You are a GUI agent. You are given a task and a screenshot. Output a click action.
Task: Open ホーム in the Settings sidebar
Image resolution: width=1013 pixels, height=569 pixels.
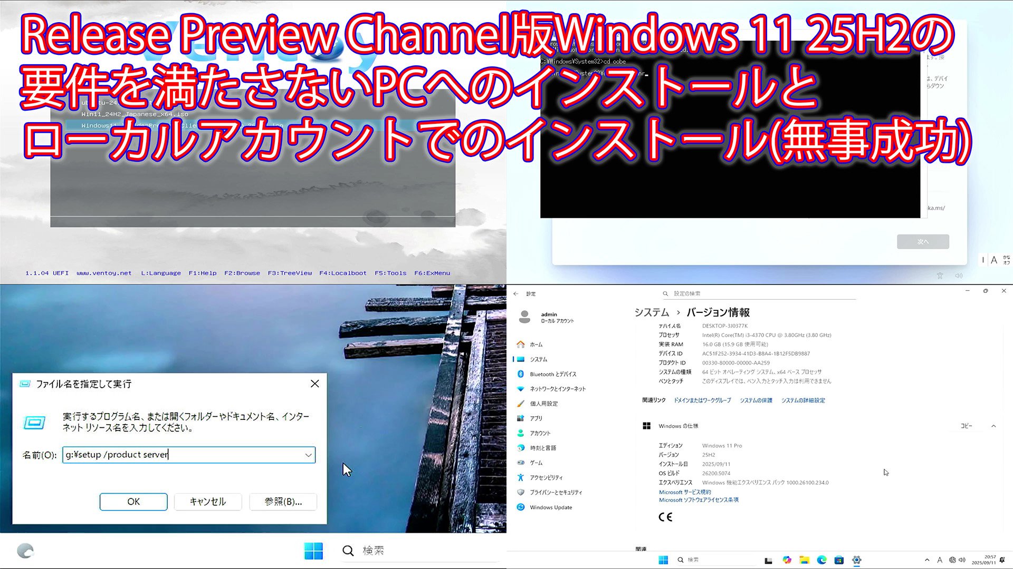(x=530, y=345)
